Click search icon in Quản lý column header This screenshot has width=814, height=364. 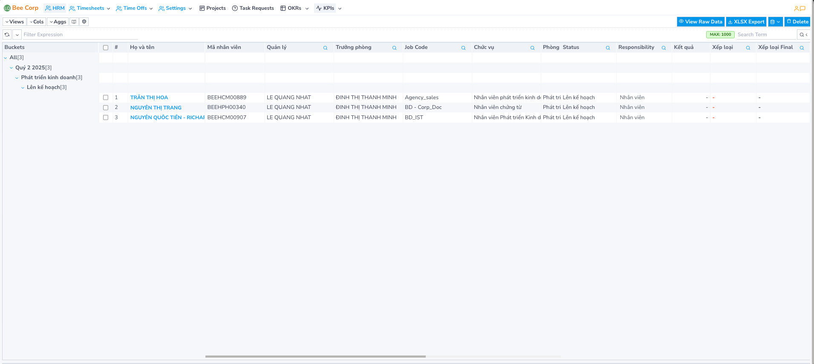click(x=325, y=48)
